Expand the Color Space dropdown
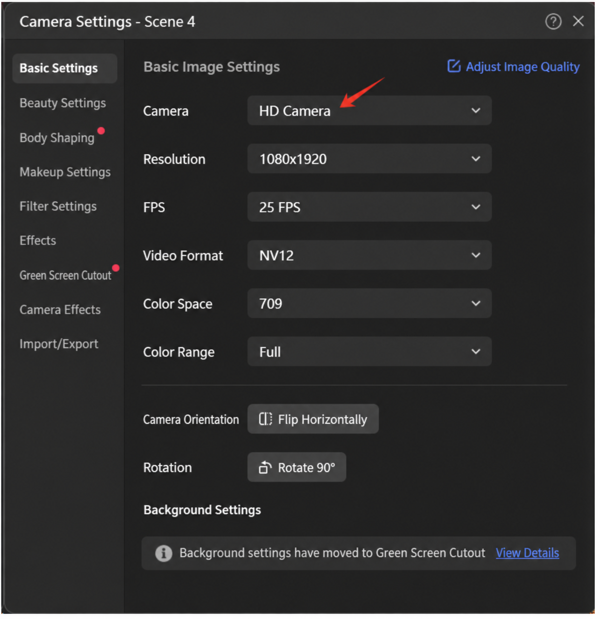The image size is (600, 619). [x=369, y=303]
